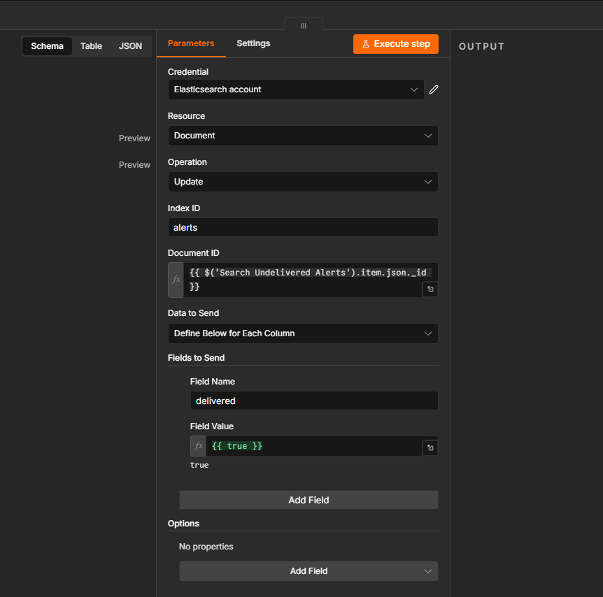Click the 'Field Value' label
This screenshot has height=597, width=603.
pyautogui.click(x=211, y=426)
